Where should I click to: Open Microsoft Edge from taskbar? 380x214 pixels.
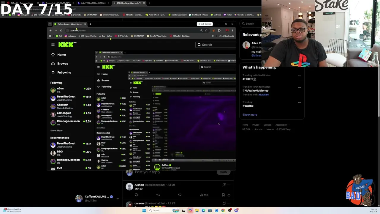(x=203, y=210)
